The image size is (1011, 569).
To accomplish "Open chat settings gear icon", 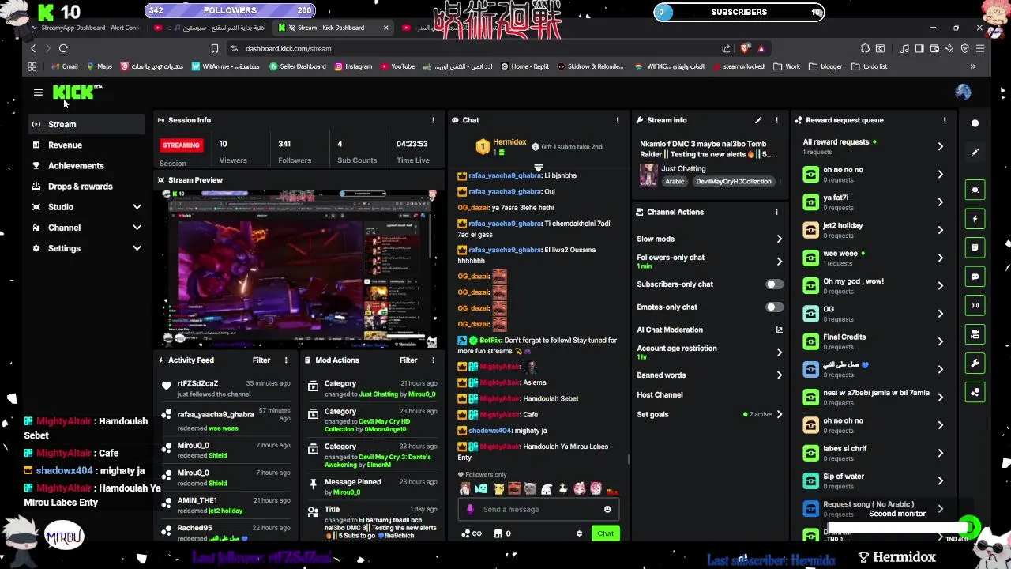I will tap(579, 533).
